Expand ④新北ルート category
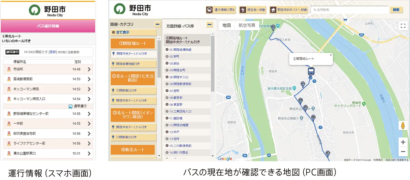 click(x=133, y=150)
